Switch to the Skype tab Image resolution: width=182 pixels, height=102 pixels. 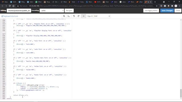pos(89,2)
